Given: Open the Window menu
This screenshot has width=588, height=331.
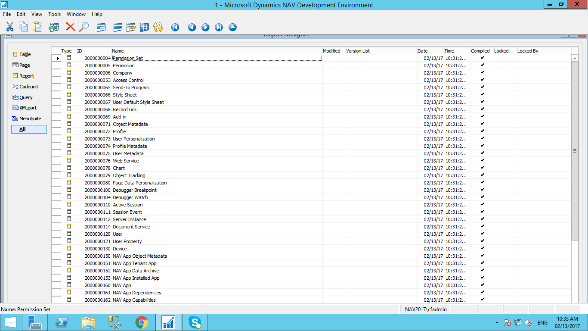Looking at the screenshot, I should click(76, 14).
